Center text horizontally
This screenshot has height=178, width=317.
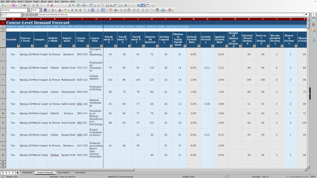coord(76,10)
